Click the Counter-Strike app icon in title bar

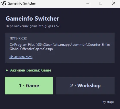(4, 3)
